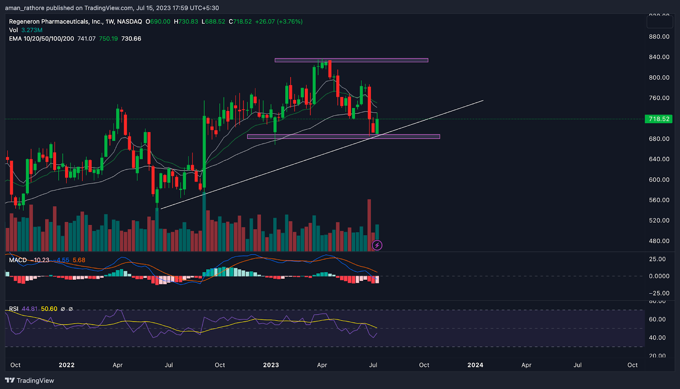Click the MACD value 5.68
Screen dimensions: 680x389
point(79,260)
